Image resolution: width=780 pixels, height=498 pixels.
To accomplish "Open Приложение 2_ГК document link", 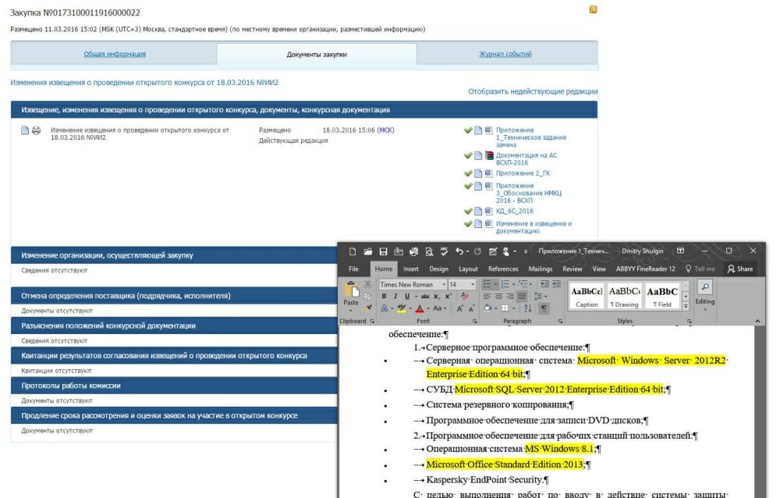I will pyautogui.click(x=523, y=173).
